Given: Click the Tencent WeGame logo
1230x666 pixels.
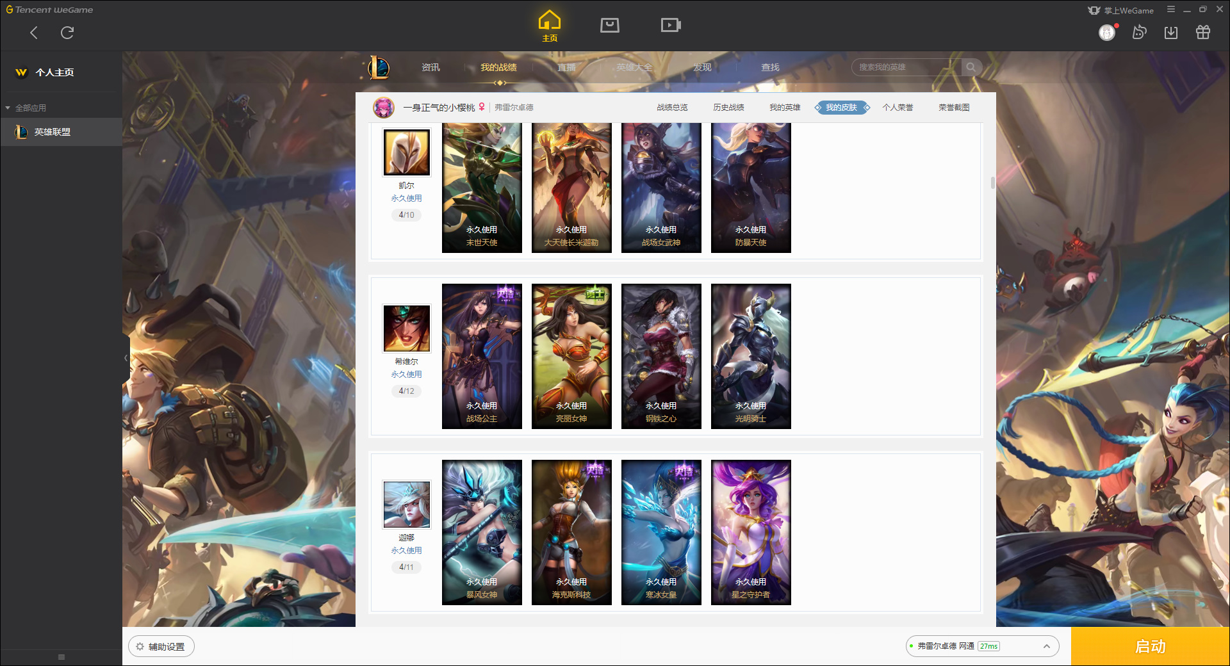Looking at the screenshot, I should point(49,10).
